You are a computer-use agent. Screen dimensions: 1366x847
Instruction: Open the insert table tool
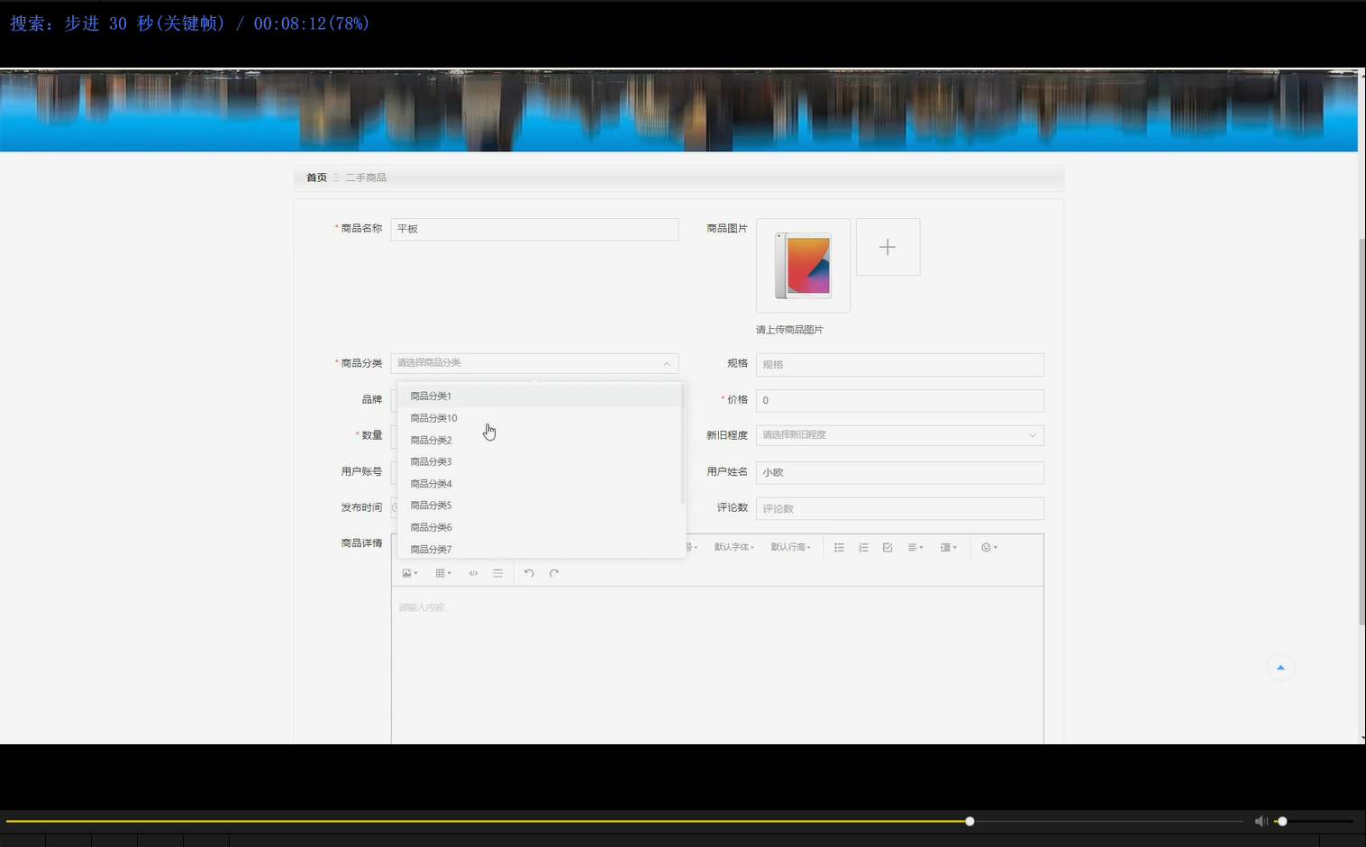click(442, 573)
